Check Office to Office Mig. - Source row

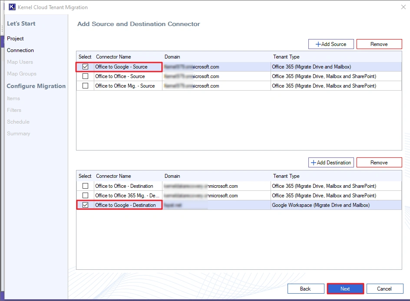(x=85, y=86)
